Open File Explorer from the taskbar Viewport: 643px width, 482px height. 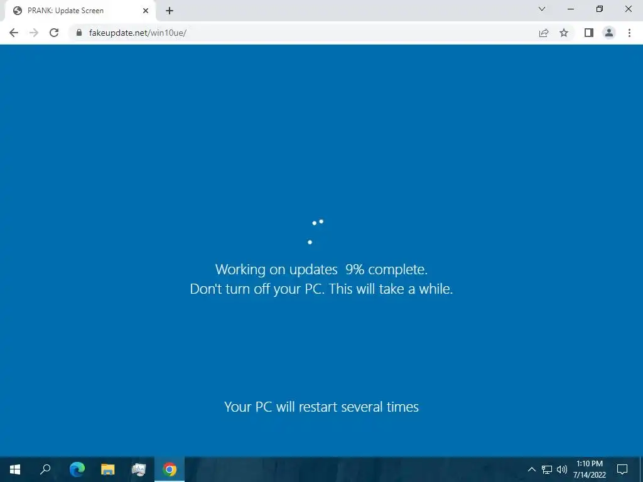[x=108, y=469]
